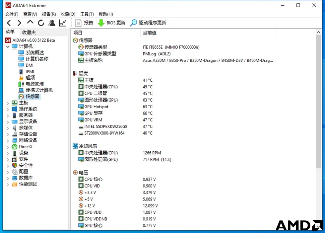Image resolution: width=325 pixels, height=233 pixels.
Task: Refresh using the circular arrow toolbar icon
Action: coord(41,23)
